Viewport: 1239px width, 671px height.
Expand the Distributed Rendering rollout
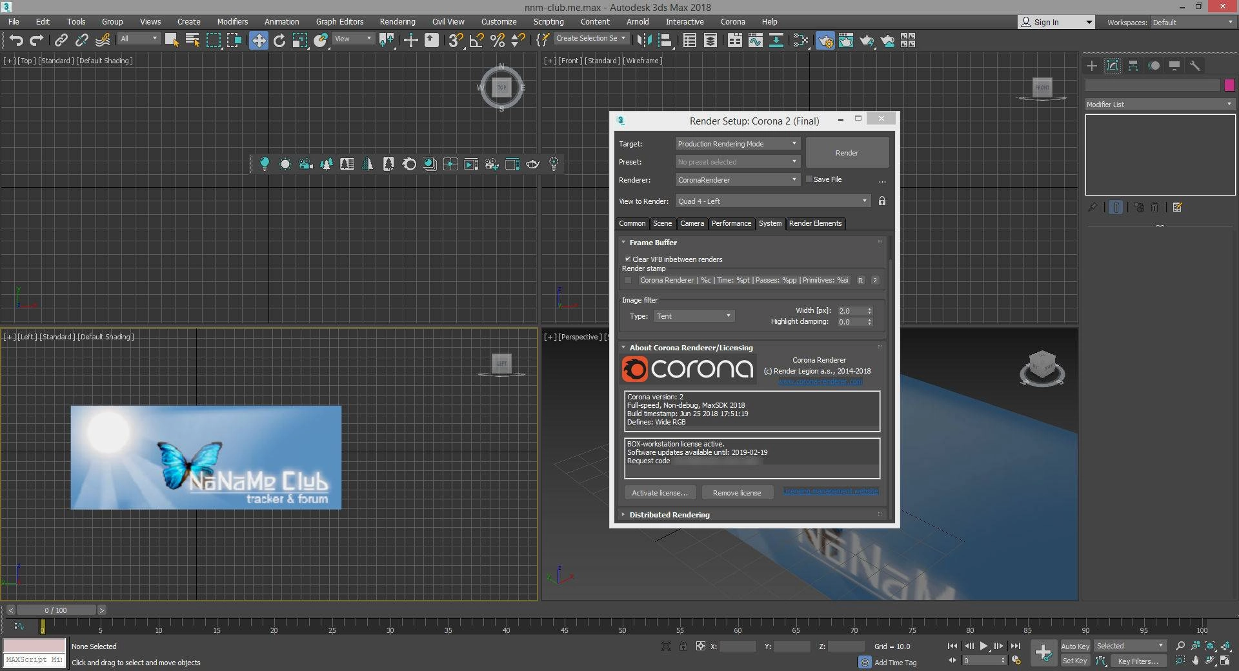click(x=669, y=515)
